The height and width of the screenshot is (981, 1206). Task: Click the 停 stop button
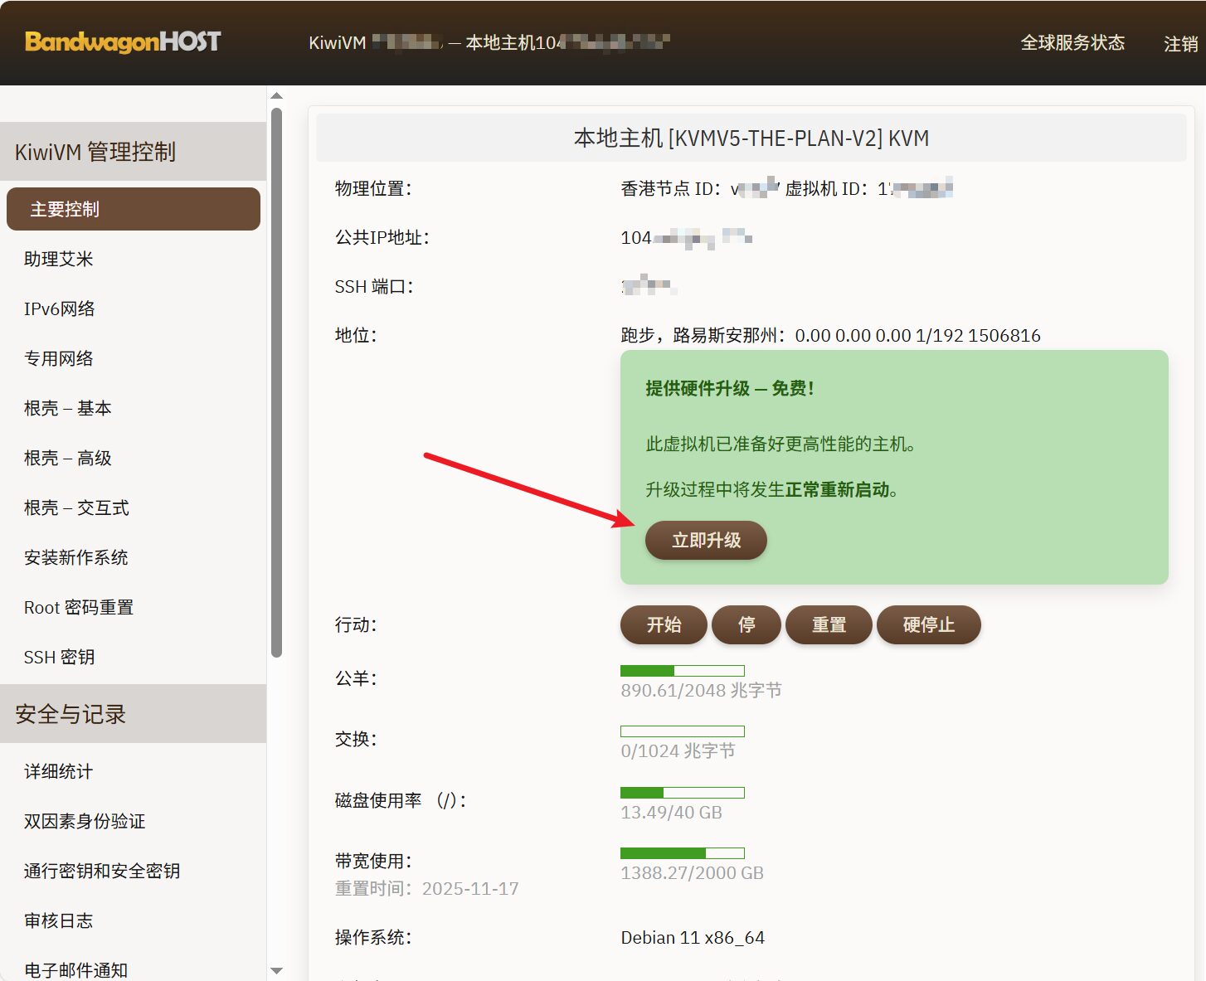pos(746,624)
